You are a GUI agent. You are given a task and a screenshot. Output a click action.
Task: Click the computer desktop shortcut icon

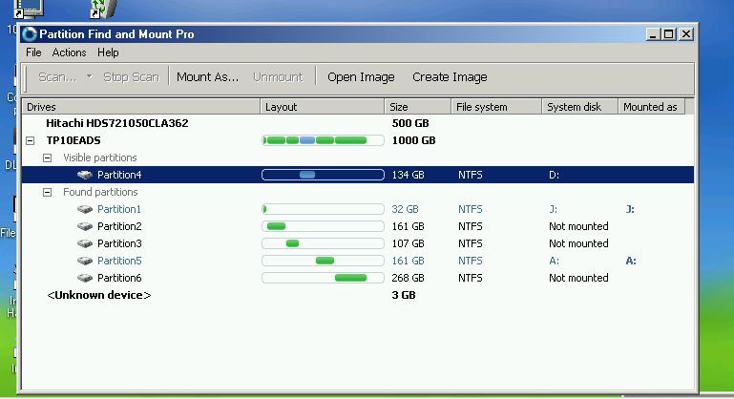coord(29,9)
